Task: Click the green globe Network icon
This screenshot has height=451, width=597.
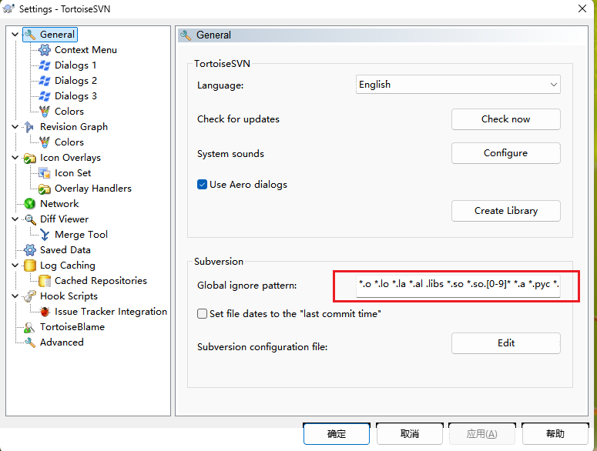Action: pyautogui.click(x=30, y=204)
